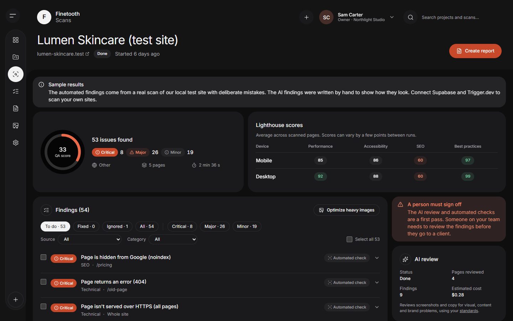Collapse the sidebar menu icon

(x=13, y=16)
